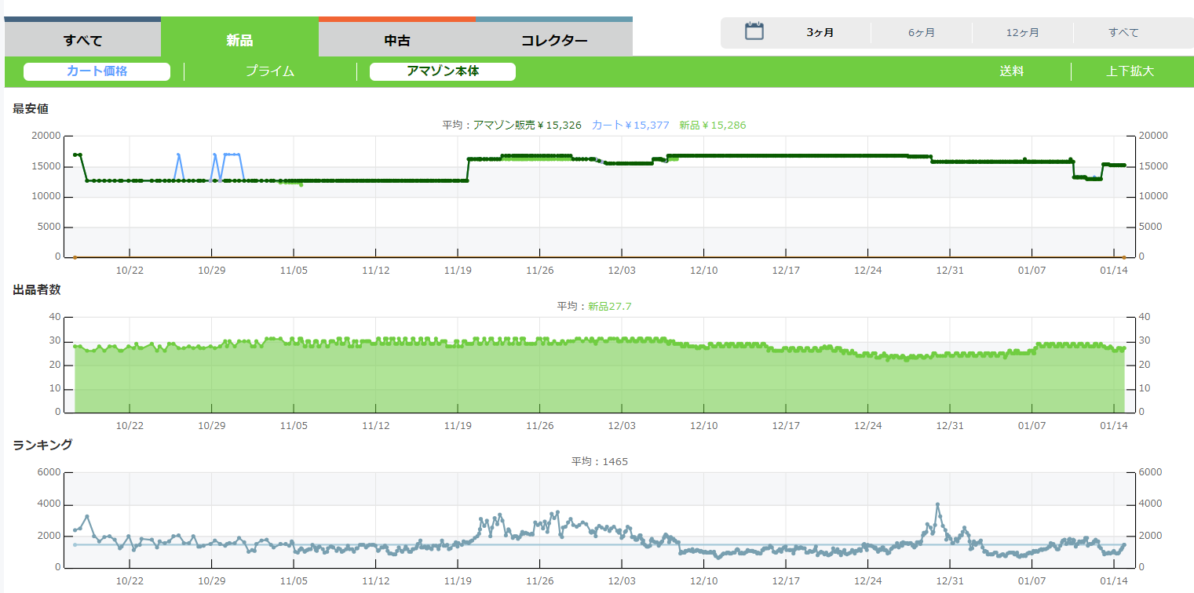Show all history with すべて period
Image resolution: width=1194 pixels, height=593 pixels.
[1123, 33]
